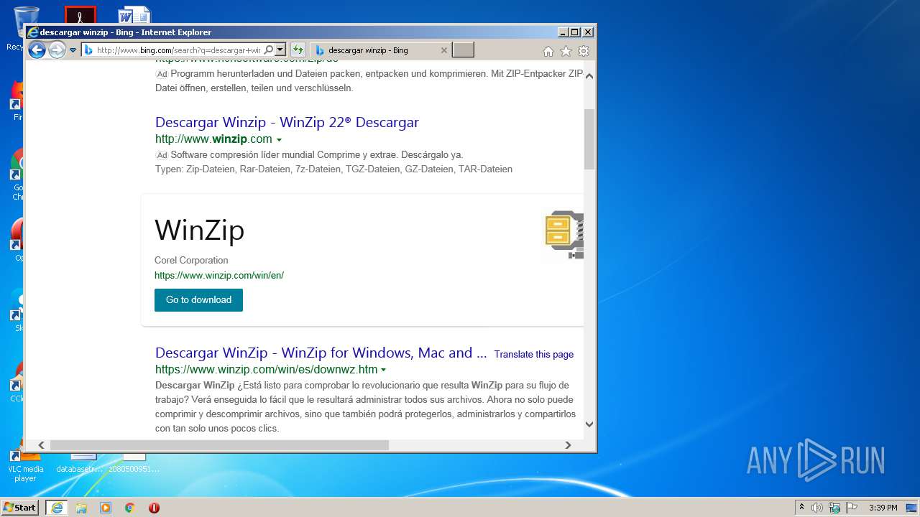The image size is (920, 517).
Task: Click the 'Go to download' button
Action: 198,300
